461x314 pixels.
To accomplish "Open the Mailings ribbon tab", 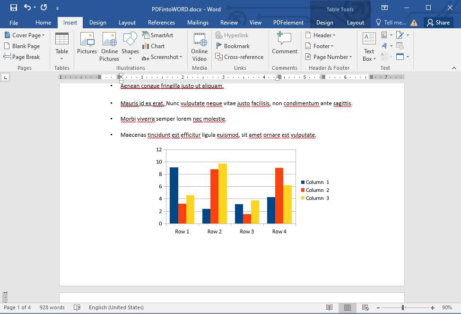I will pos(198,22).
